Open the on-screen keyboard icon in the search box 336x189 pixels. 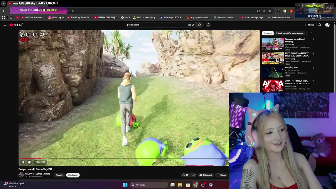click(190, 25)
